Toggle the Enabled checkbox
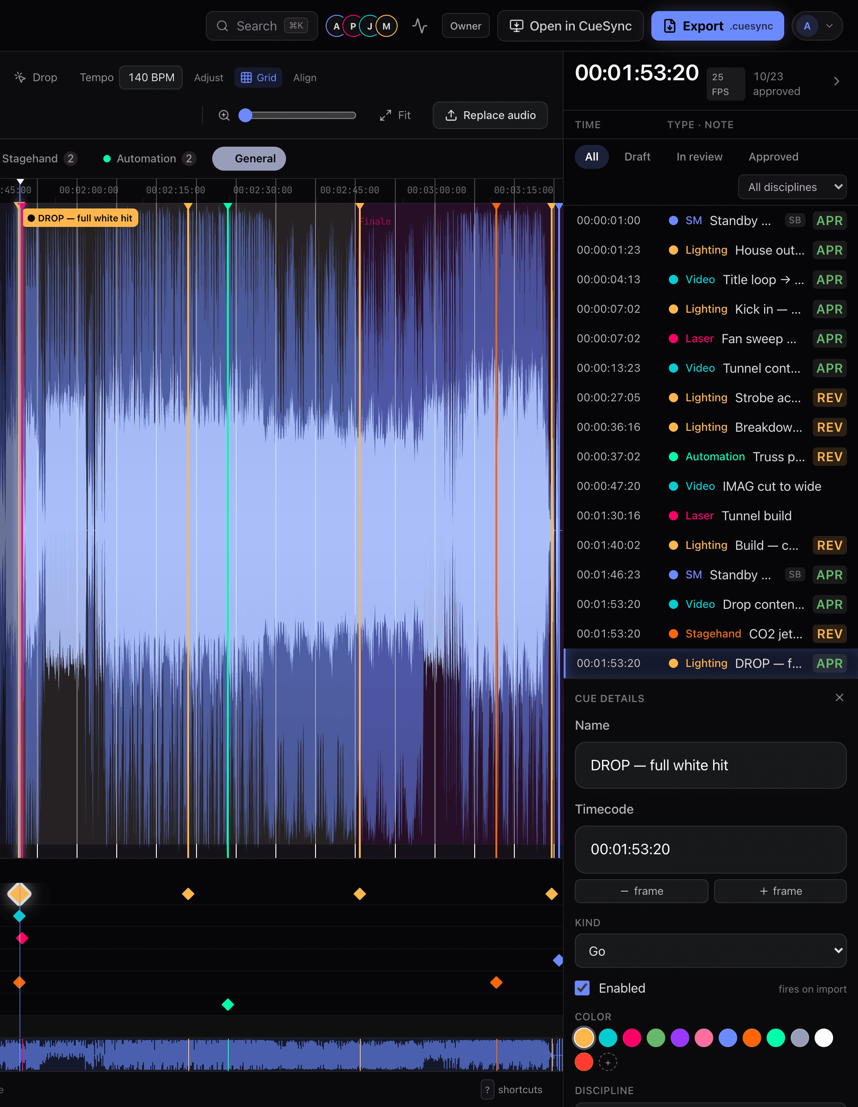The height and width of the screenshot is (1107, 858). (x=582, y=988)
